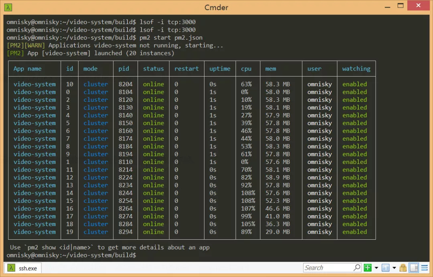Viewport: 433px width, 277px height.
Task: Close the Cmder window
Action: [418, 6]
